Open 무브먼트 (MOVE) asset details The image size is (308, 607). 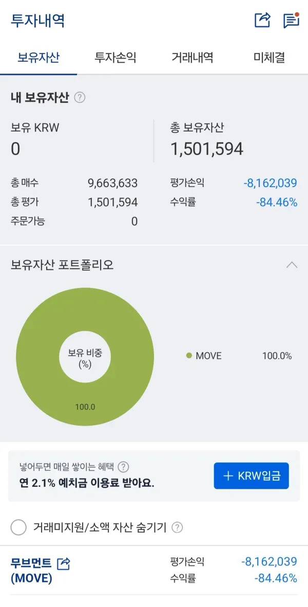pyautogui.click(x=31, y=568)
